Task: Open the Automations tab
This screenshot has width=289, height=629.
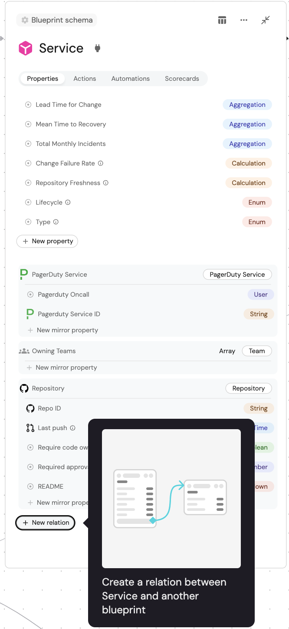Action: point(131,79)
